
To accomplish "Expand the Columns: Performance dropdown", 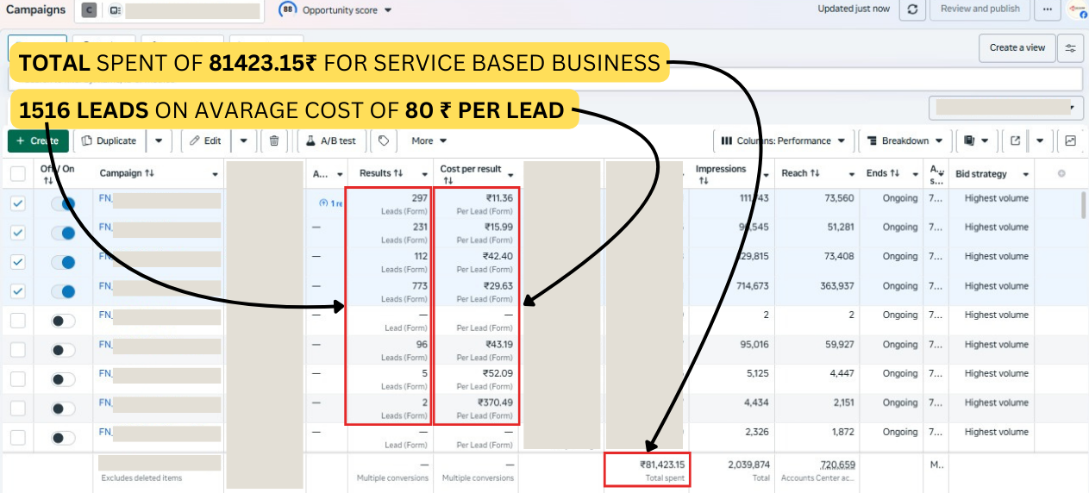I will [x=784, y=140].
